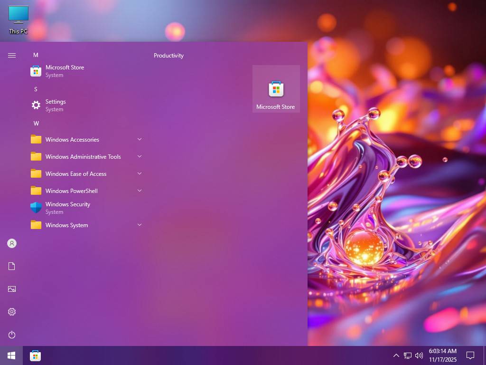This screenshot has width=486, height=365.
Task: Open the Microsoft Store pinned tile
Action: (x=276, y=89)
